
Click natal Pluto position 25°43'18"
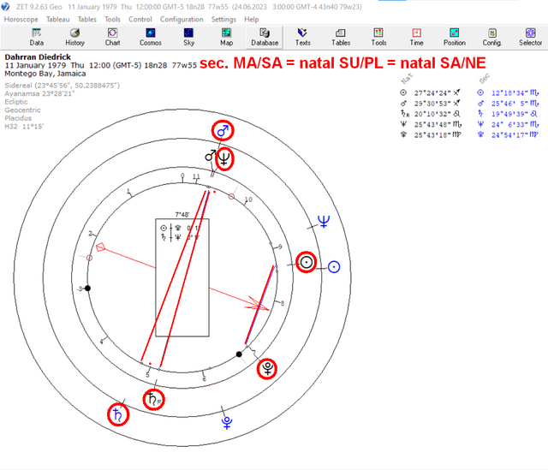click(x=432, y=135)
